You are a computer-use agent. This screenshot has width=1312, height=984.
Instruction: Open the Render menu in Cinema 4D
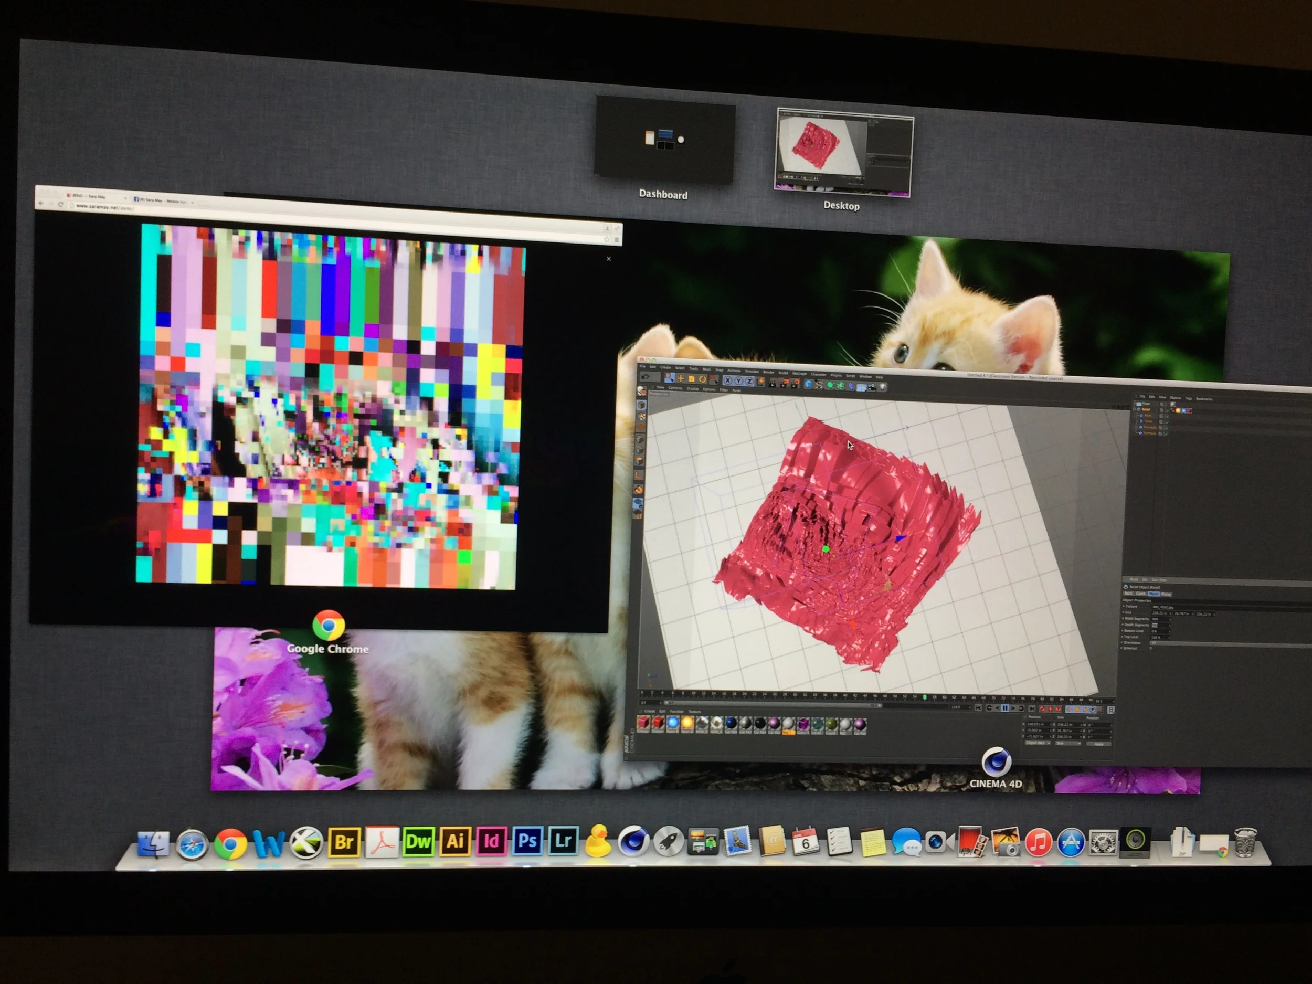click(768, 373)
